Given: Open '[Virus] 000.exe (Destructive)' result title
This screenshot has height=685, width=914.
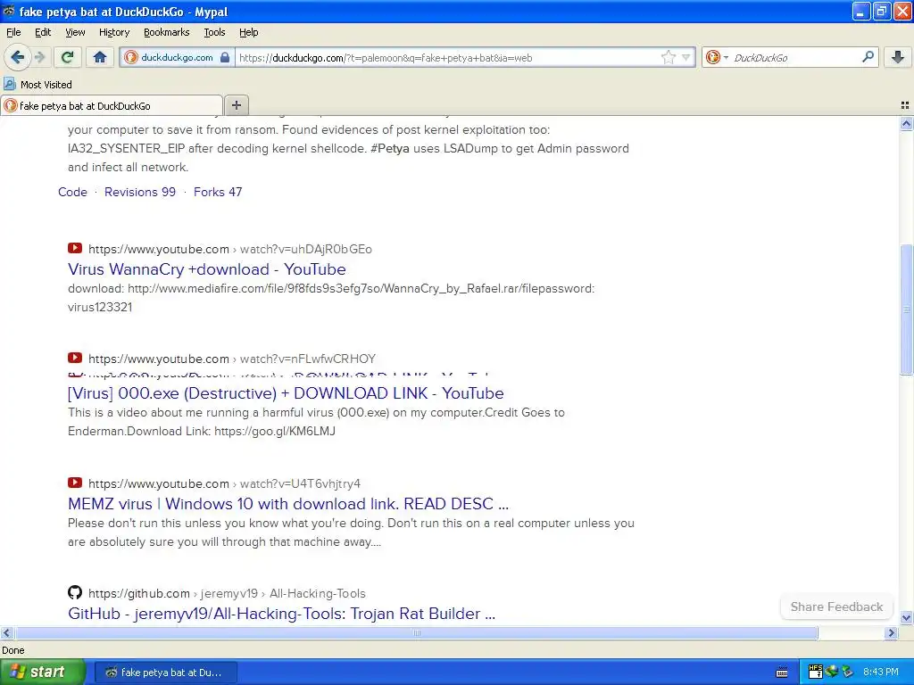Looking at the screenshot, I should pyautogui.click(x=286, y=393).
